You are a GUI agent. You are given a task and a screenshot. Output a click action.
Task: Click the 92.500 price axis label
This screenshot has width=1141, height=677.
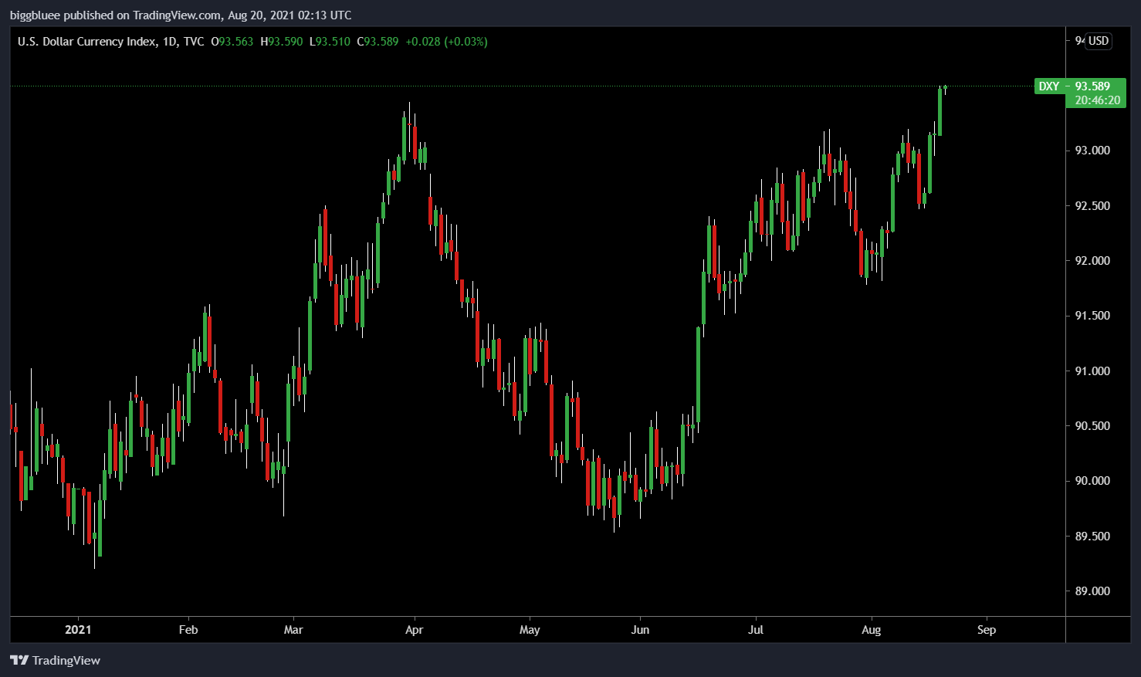(x=1092, y=206)
